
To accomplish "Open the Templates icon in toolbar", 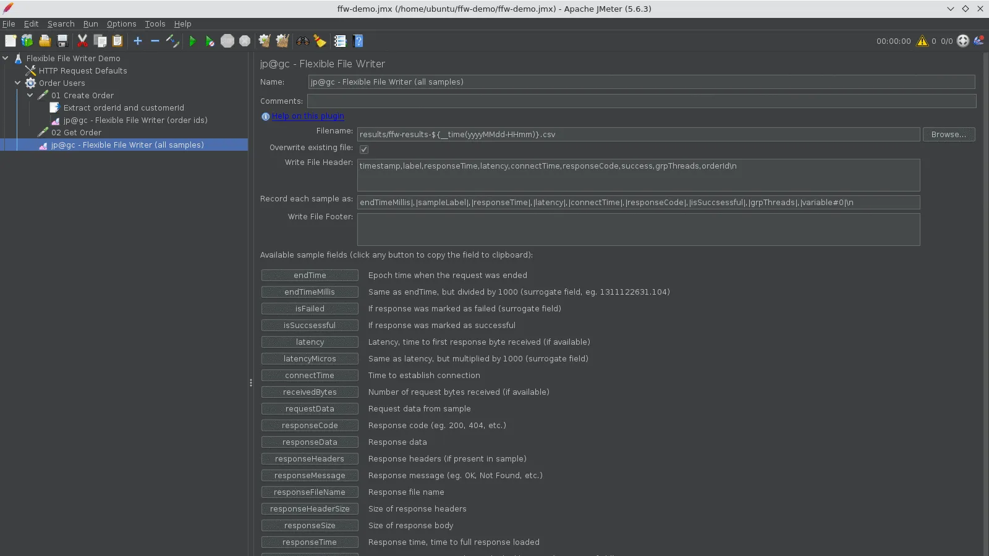I will point(27,41).
